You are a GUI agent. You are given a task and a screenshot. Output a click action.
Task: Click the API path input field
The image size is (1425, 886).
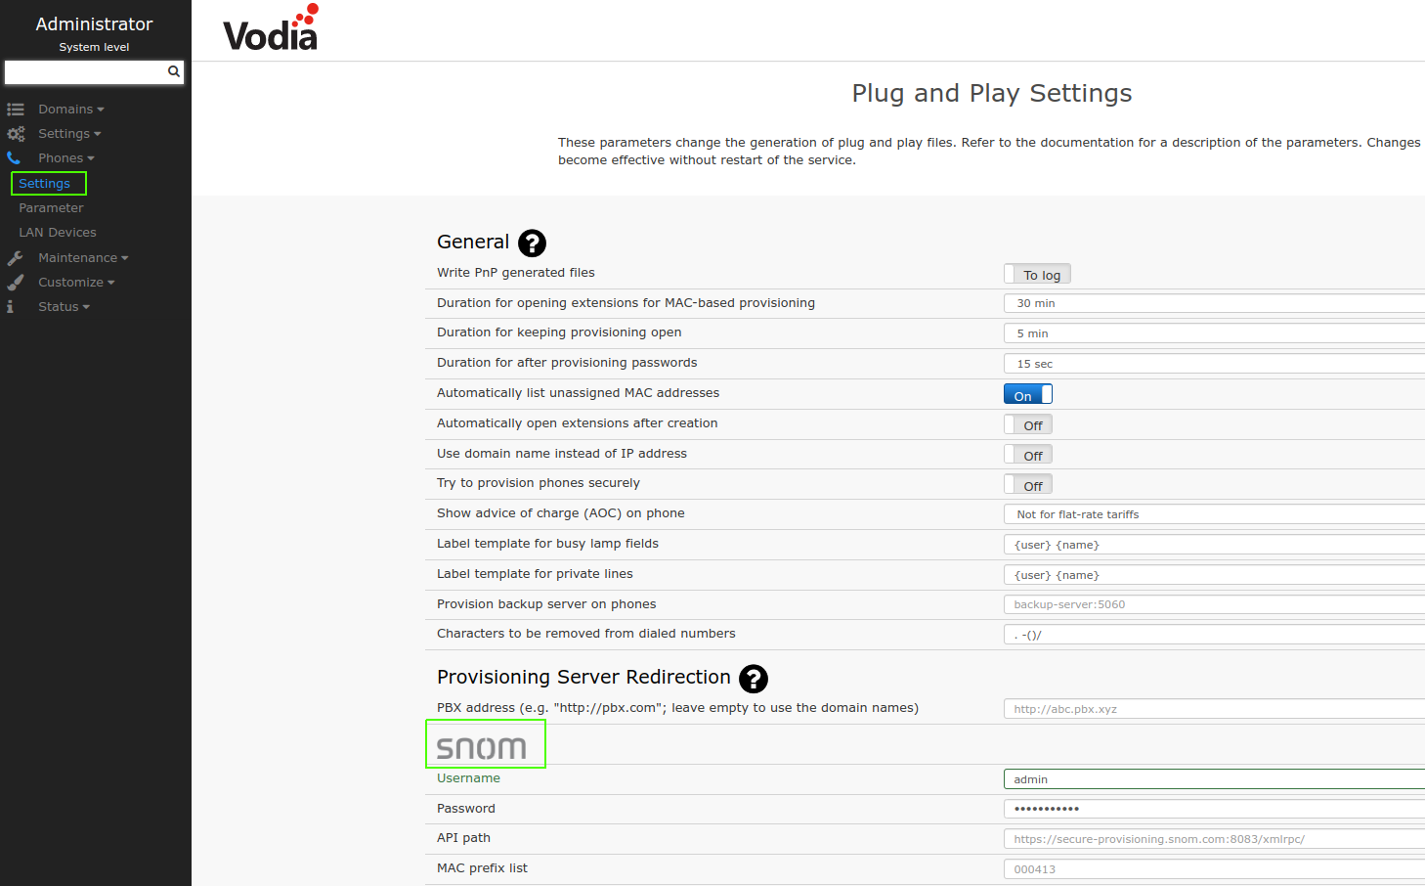(x=1214, y=839)
